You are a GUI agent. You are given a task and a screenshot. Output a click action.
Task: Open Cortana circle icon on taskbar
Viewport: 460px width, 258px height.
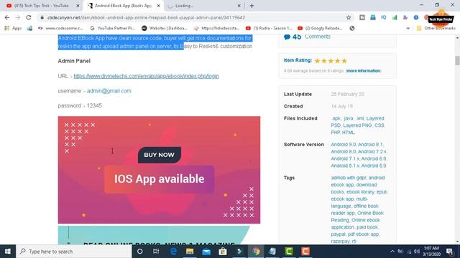pos(140,252)
